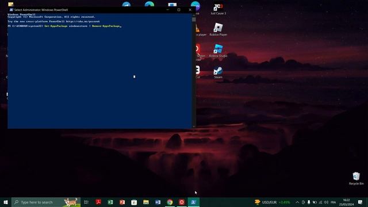Select the Roblox Player desktop shortcut

coord(218,29)
